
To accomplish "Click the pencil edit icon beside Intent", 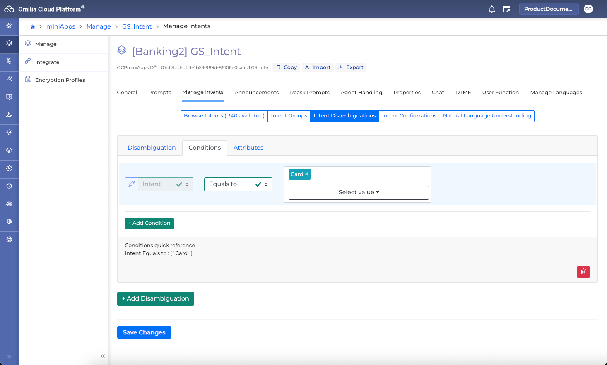I will point(132,184).
